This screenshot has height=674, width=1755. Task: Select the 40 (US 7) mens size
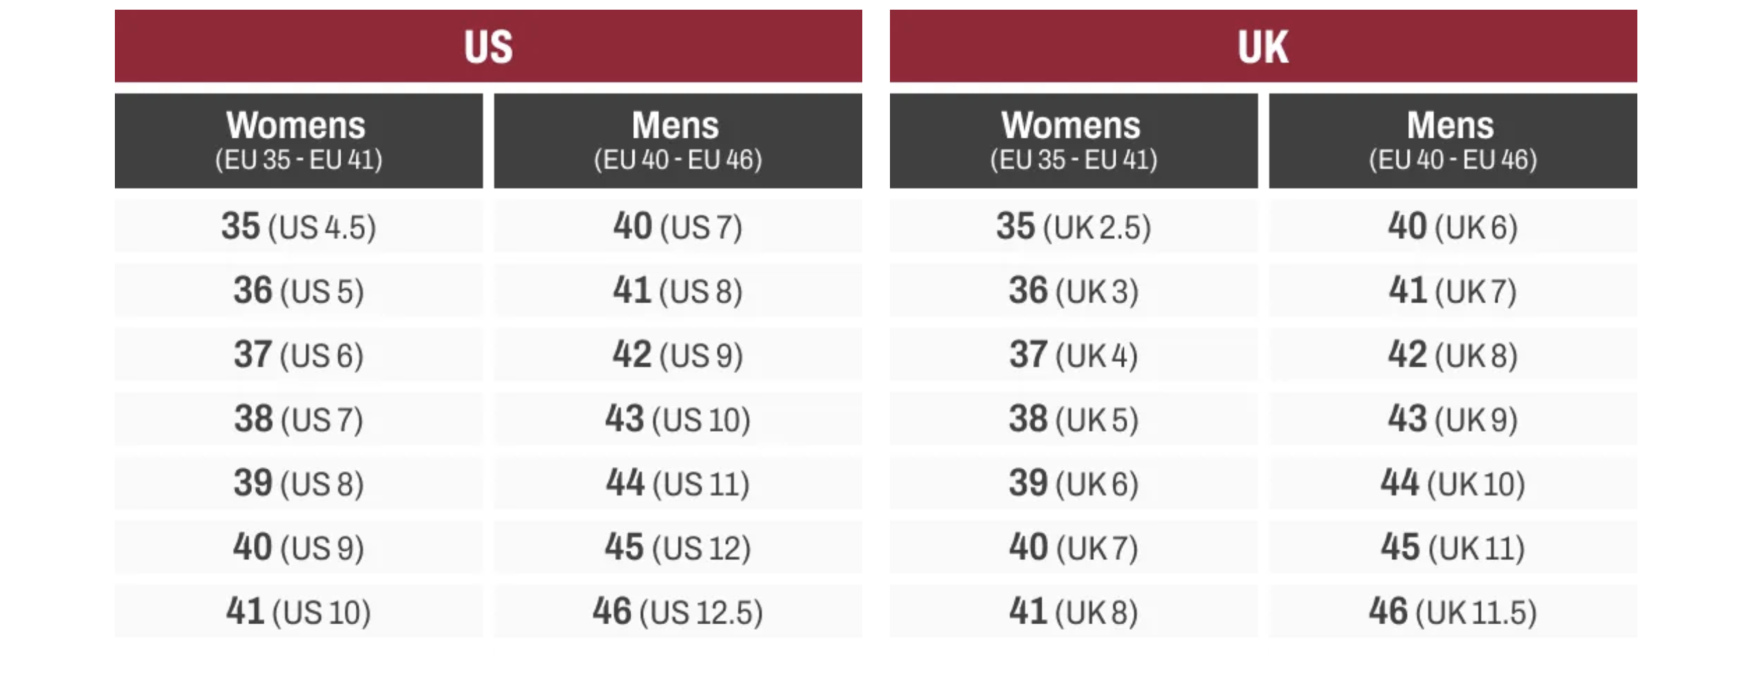click(x=678, y=226)
